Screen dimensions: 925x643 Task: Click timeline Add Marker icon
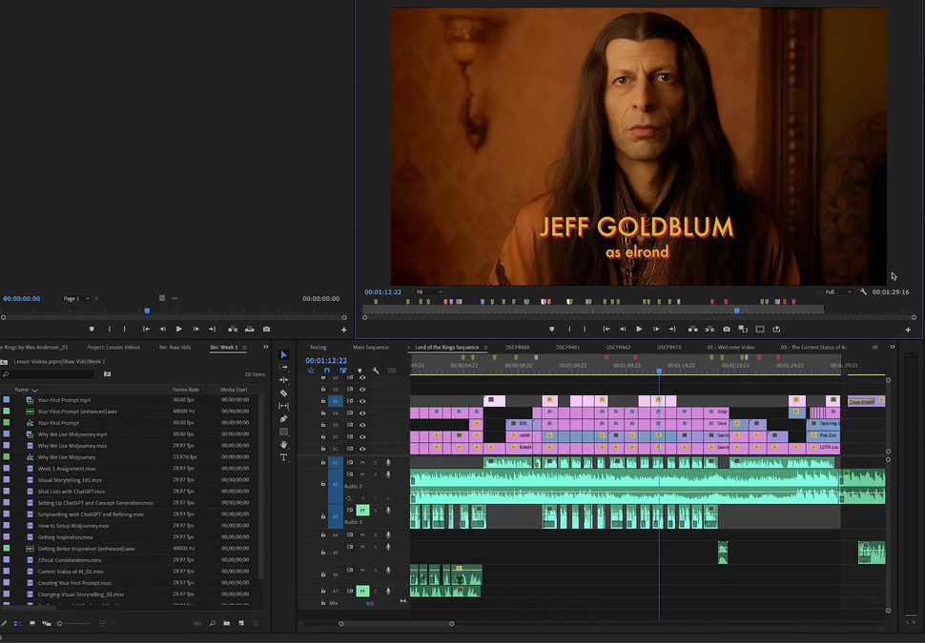click(x=360, y=371)
